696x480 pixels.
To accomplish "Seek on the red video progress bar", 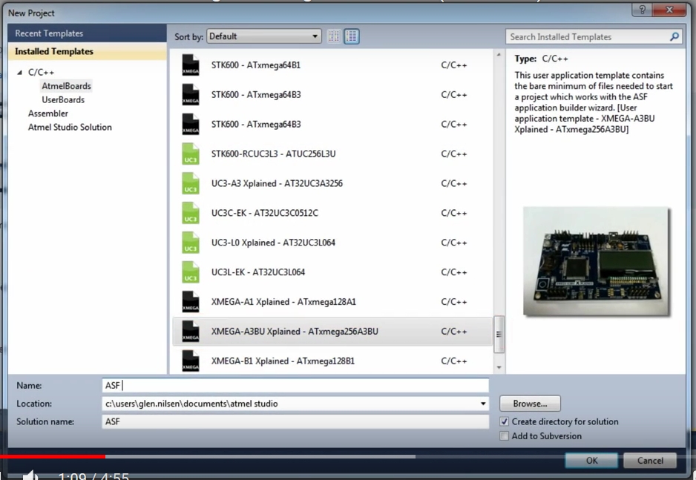I will pyautogui.click(x=53, y=456).
